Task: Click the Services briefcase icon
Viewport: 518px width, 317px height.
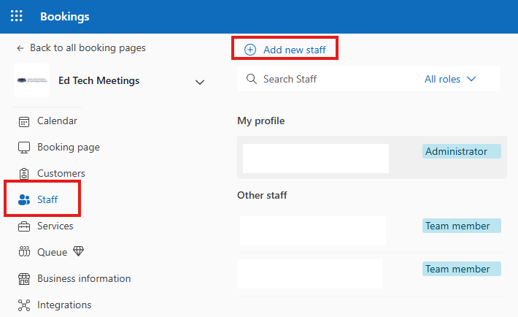Action: 24,226
